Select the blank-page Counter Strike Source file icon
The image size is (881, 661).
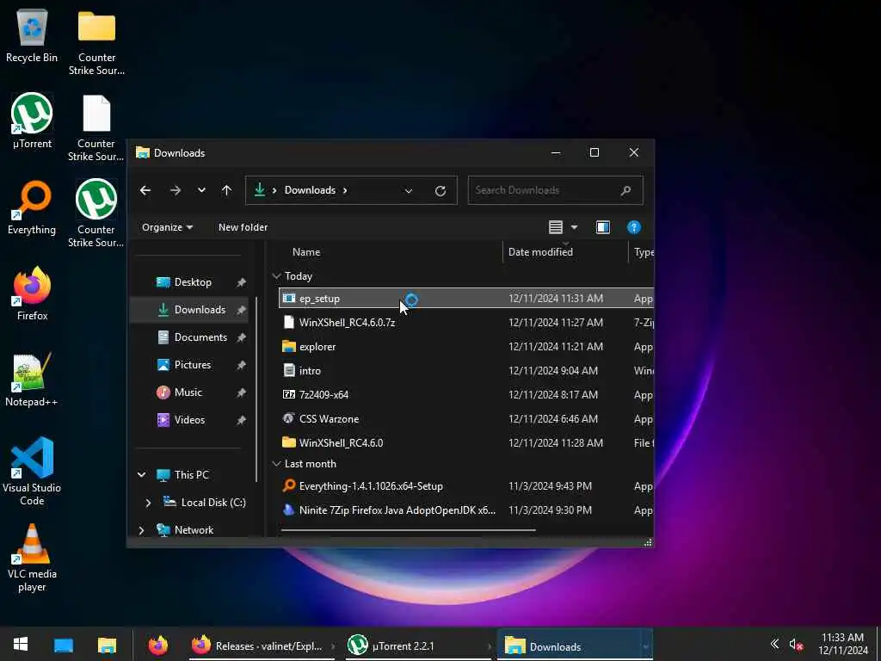(96, 128)
